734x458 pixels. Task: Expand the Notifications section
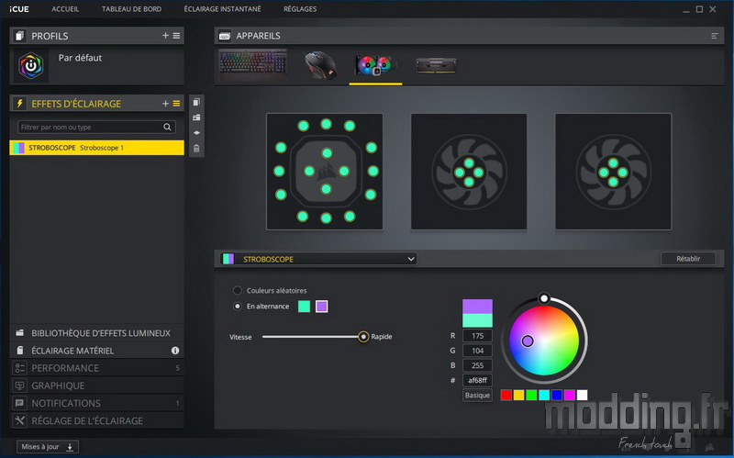(x=97, y=403)
